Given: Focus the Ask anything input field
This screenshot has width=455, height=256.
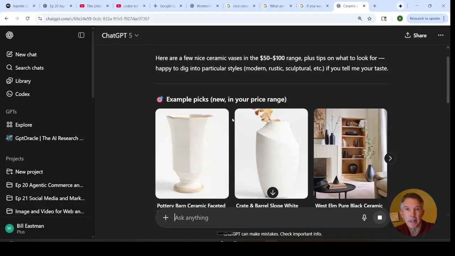Looking at the screenshot, I should [265, 218].
